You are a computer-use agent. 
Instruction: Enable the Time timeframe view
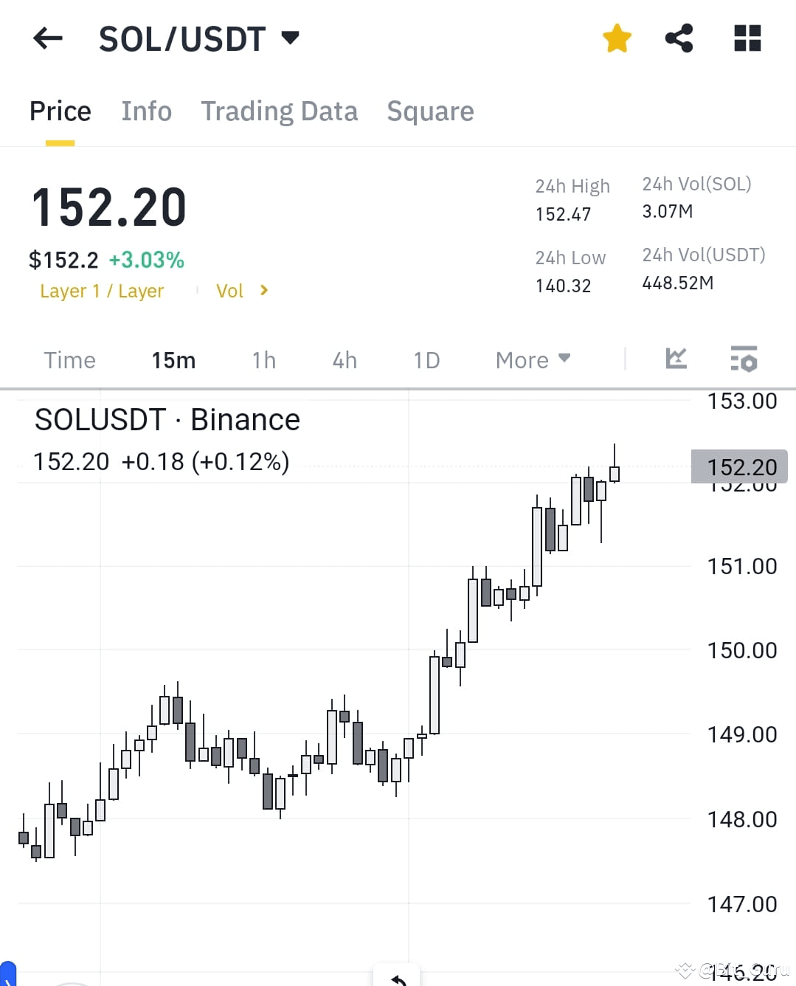tap(69, 359)
